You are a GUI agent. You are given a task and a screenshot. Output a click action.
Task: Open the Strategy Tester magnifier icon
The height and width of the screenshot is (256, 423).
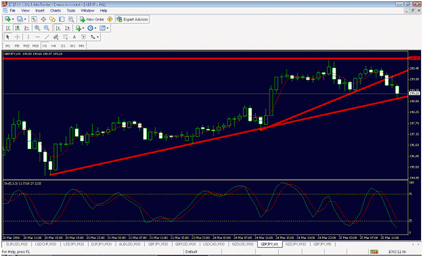pyautogui.click(x=71, y=19)
